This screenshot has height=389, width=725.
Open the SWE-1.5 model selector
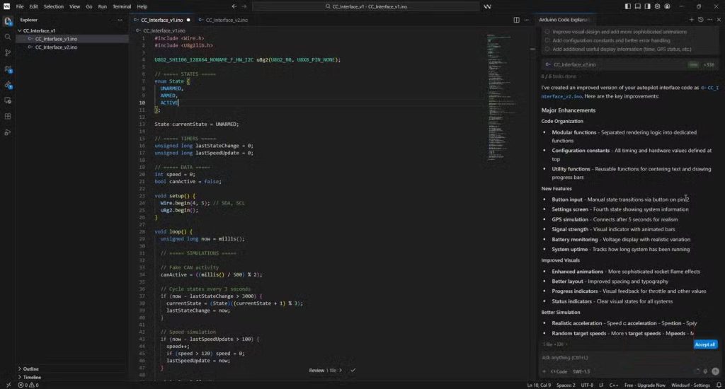click(581, 371)
